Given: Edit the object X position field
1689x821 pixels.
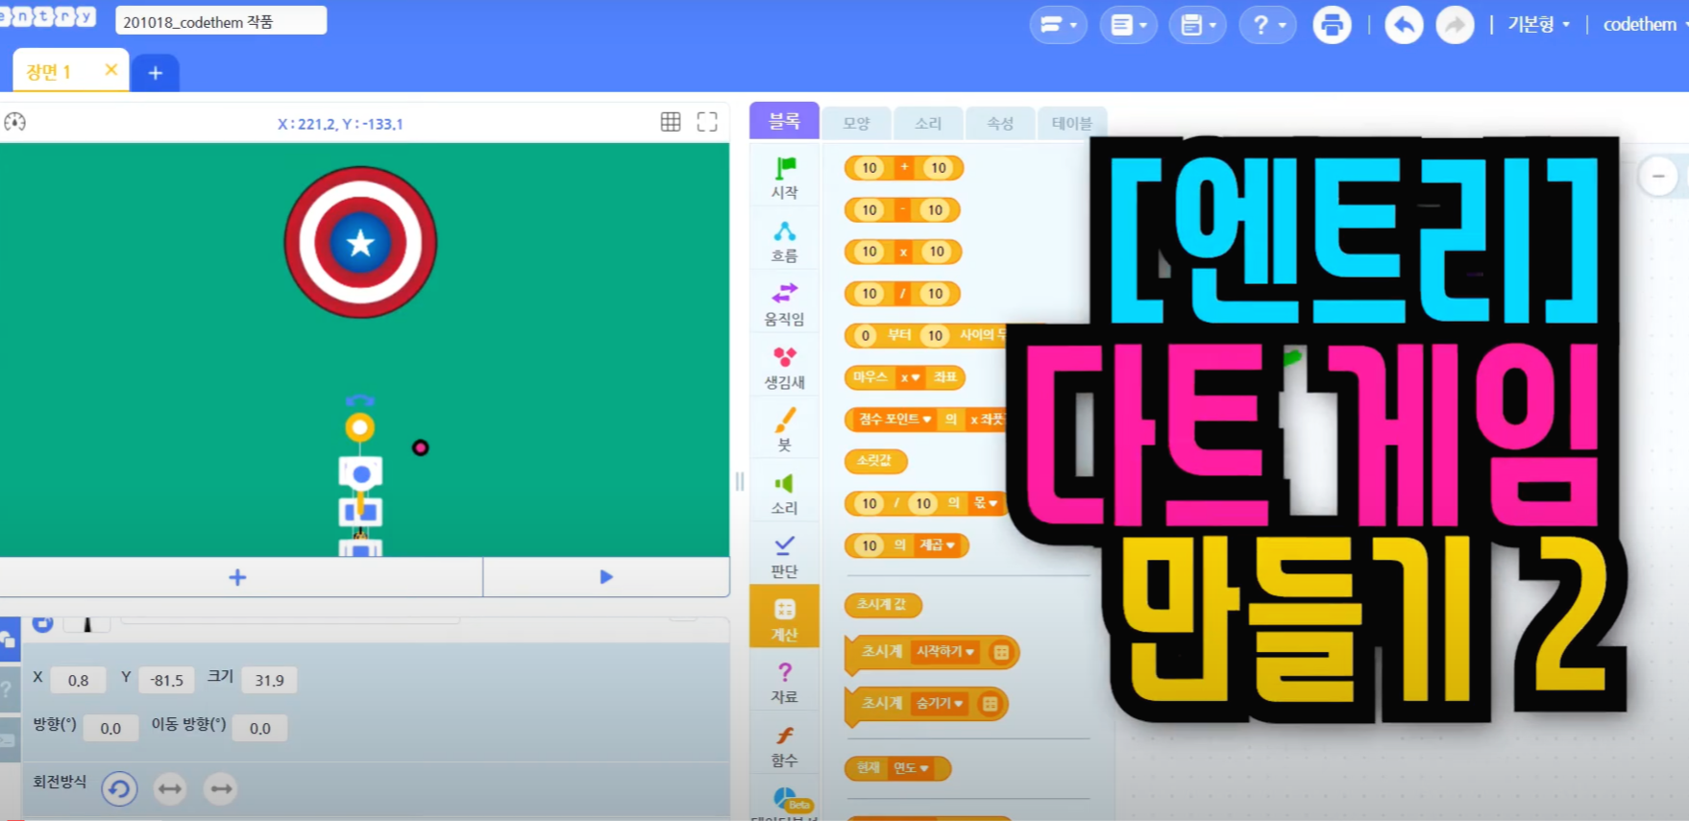Looking at the screenshot, I should click(x=78, y=681).
